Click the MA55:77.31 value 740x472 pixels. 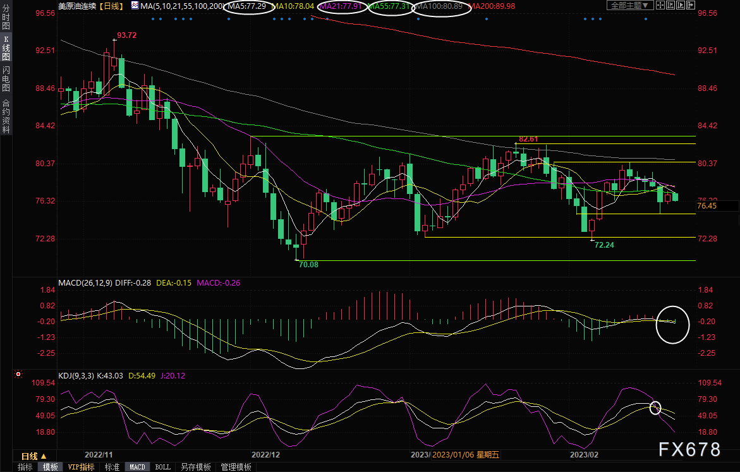click(x=389, y=6)
